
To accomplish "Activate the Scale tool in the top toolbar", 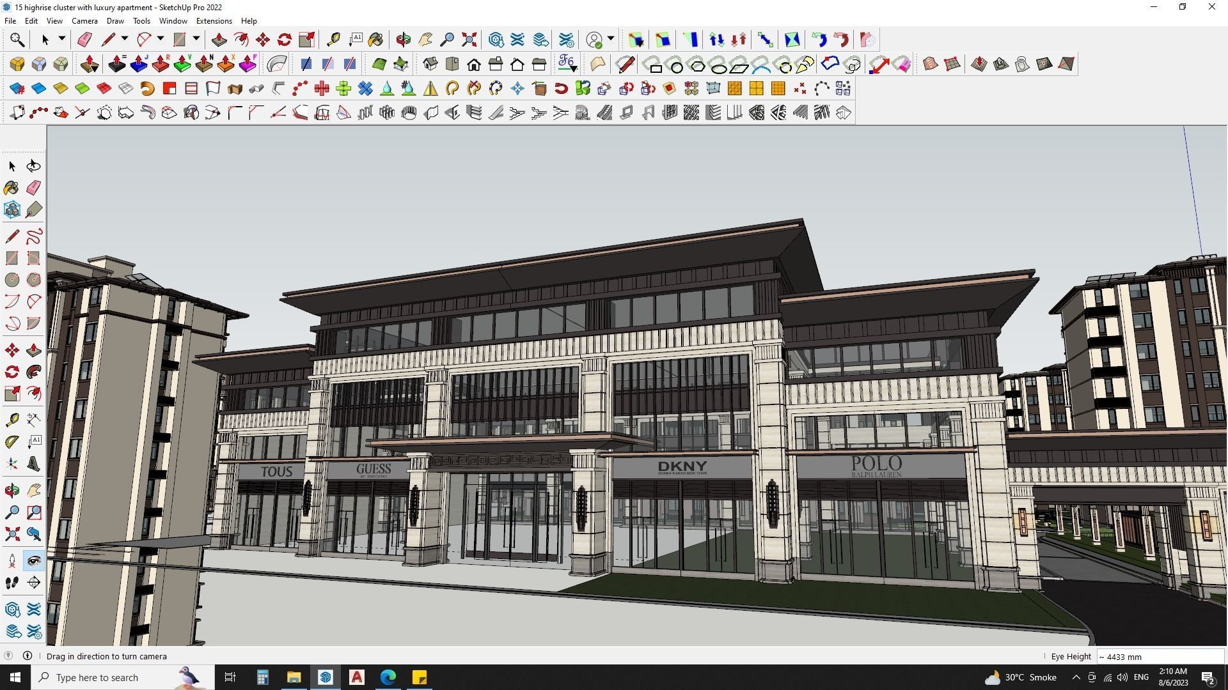I will 306,40.
